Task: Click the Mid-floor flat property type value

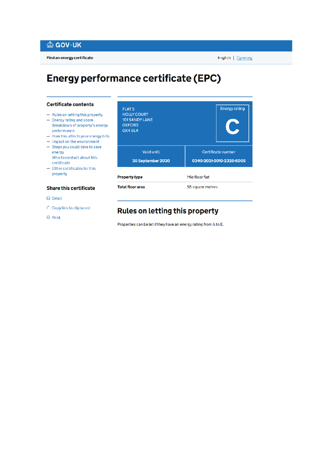Action: (198, 177)
